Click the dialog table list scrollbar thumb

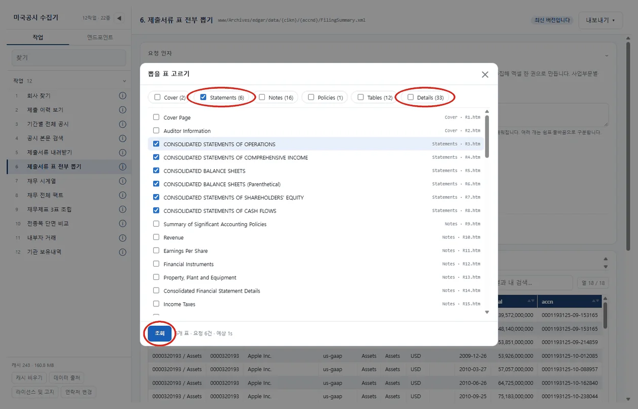click(487, 135)
